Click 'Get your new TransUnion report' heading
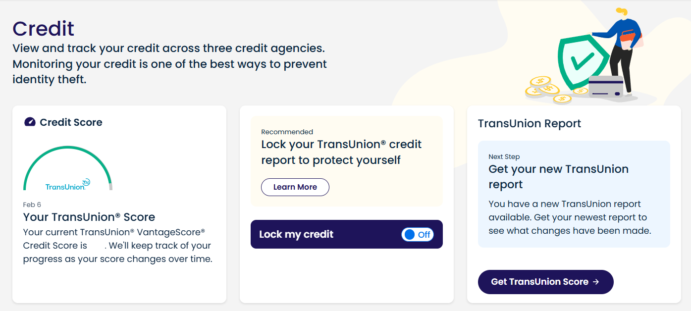Screen dimensions: 691x311 [558, 176]
